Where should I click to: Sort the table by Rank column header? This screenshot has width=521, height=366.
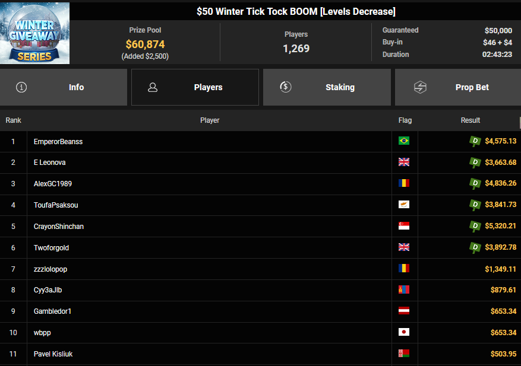(x=13, y=120)
